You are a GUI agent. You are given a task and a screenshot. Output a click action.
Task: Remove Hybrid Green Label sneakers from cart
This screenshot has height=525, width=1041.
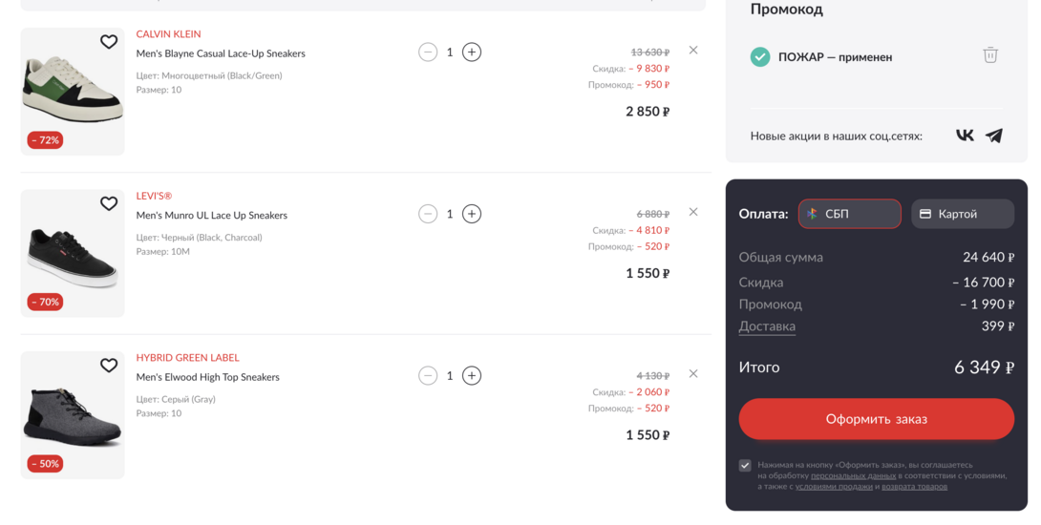pyautogui.click(x=693, y=373)
